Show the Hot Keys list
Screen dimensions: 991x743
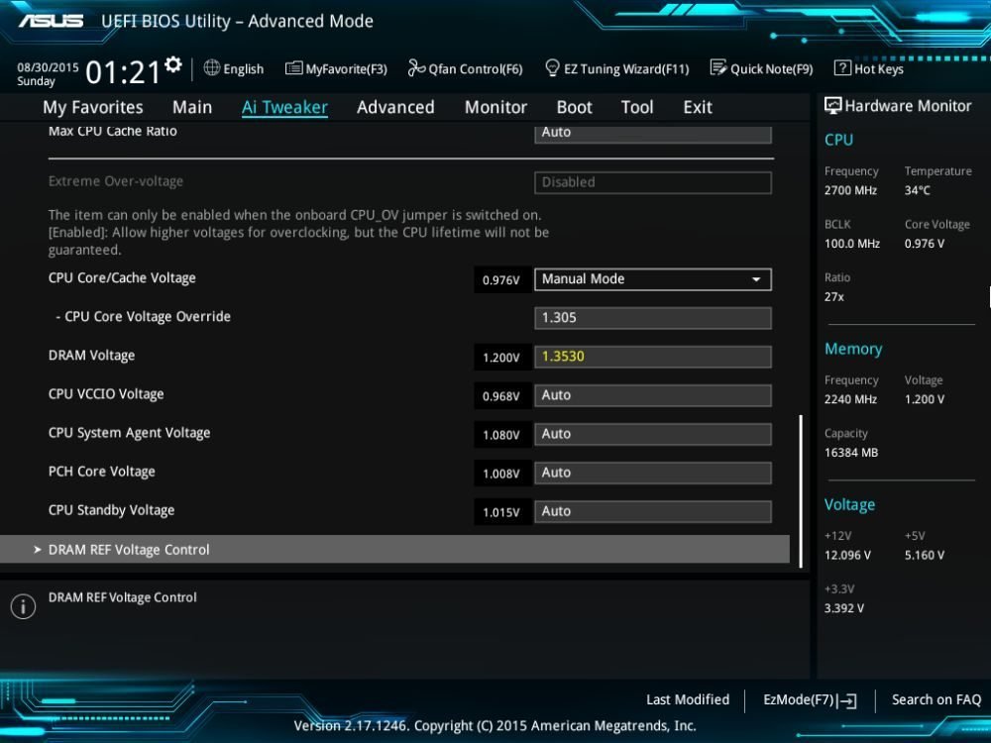point(869,68)
